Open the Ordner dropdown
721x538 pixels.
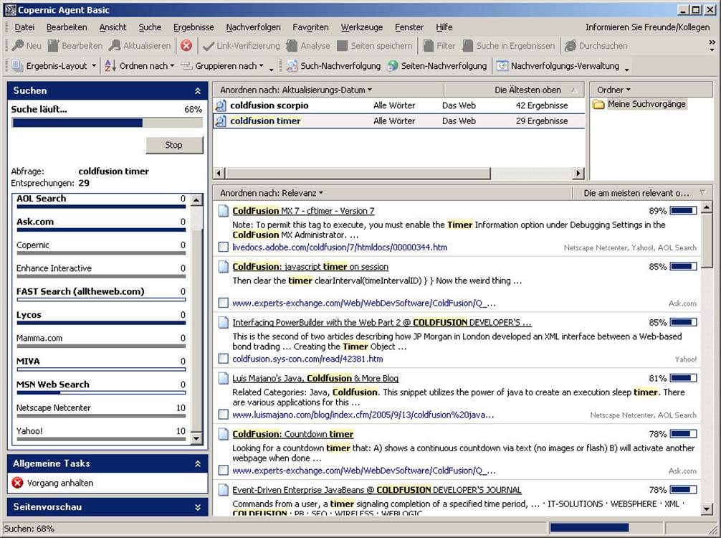(614, 90)
